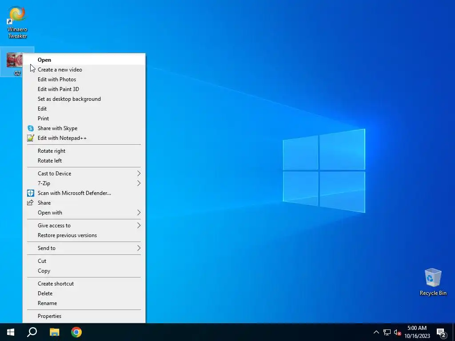The image size is (455, 341).
Task: Select Create a new video
Action: tap(84, 70)
